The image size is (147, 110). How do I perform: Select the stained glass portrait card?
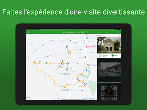[109, 93]
